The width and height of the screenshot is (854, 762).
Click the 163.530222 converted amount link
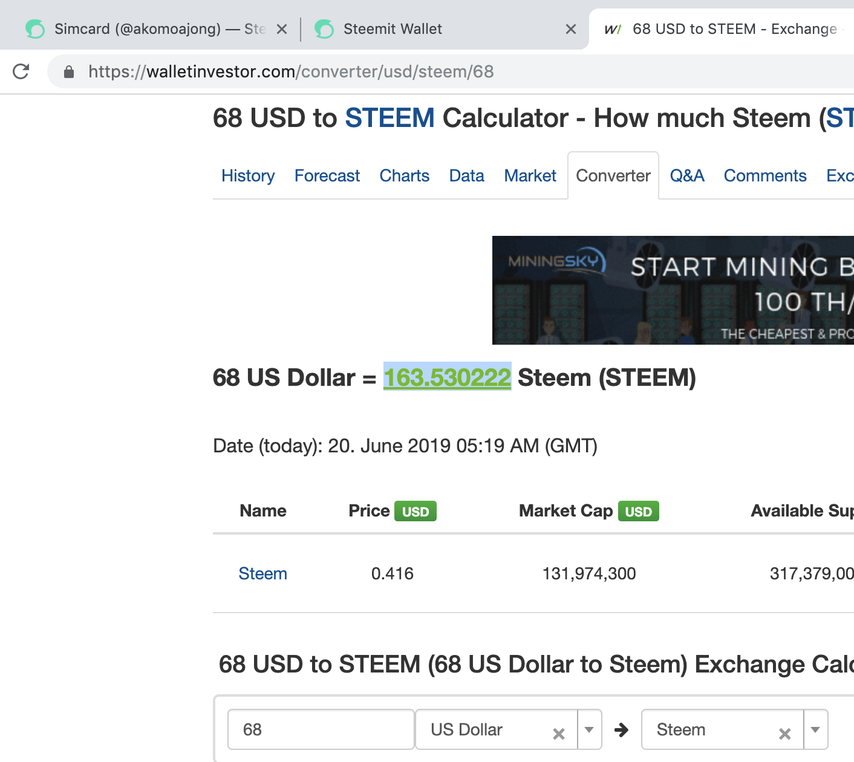(x=448, y=377)
